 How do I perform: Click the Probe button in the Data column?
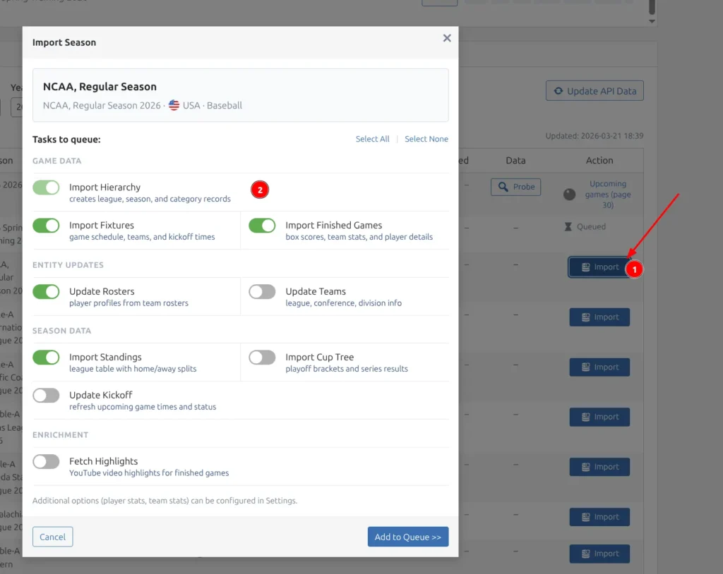(515, 187)
